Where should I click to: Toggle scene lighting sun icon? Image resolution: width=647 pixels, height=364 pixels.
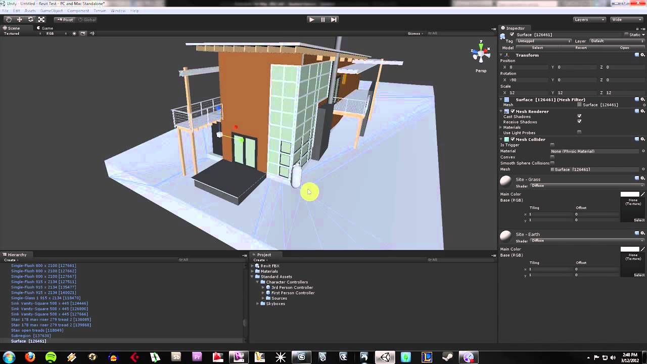tap(74, 33)
